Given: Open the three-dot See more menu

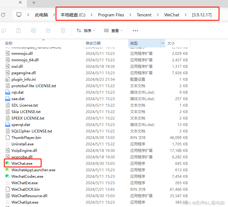Looking at the screenshot, I should point(136,31).
